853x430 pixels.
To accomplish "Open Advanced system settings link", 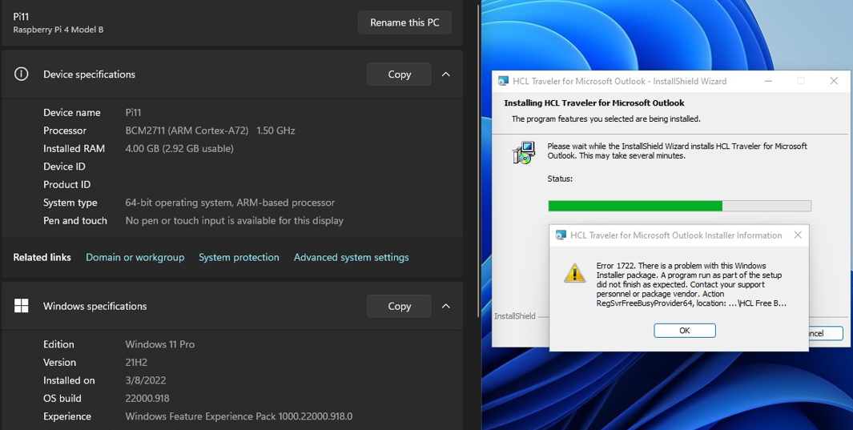I will click(x=352, y=257).
